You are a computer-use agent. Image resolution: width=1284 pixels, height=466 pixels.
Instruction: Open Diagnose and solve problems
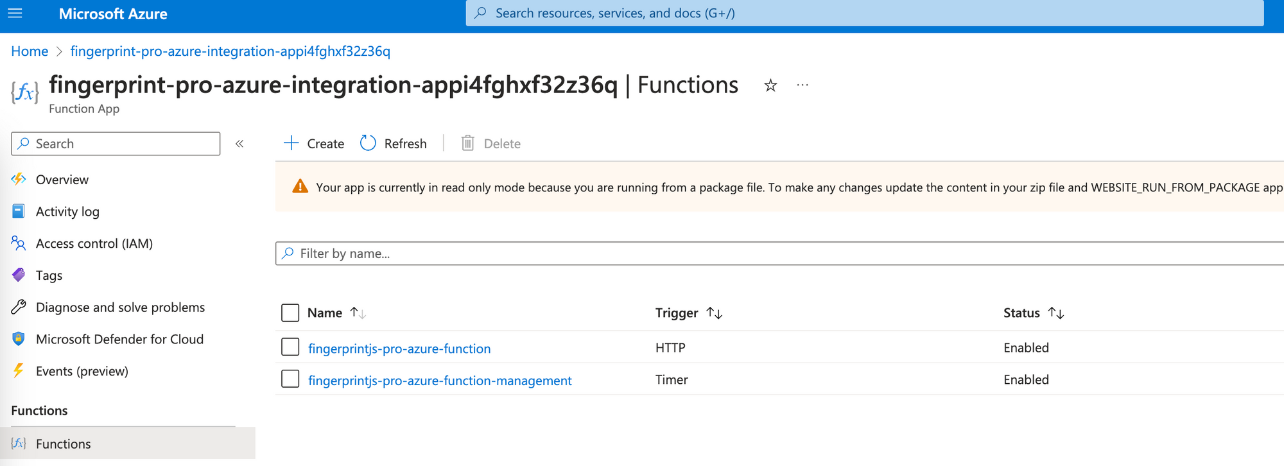[120, 307]
